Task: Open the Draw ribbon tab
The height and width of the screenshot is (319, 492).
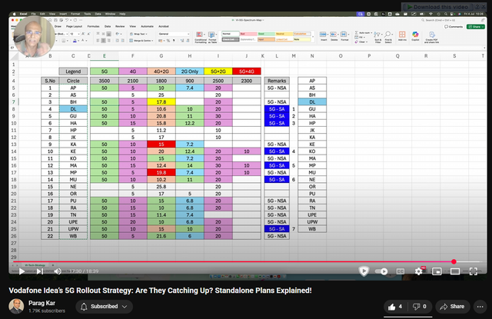Action: point(58,26)
